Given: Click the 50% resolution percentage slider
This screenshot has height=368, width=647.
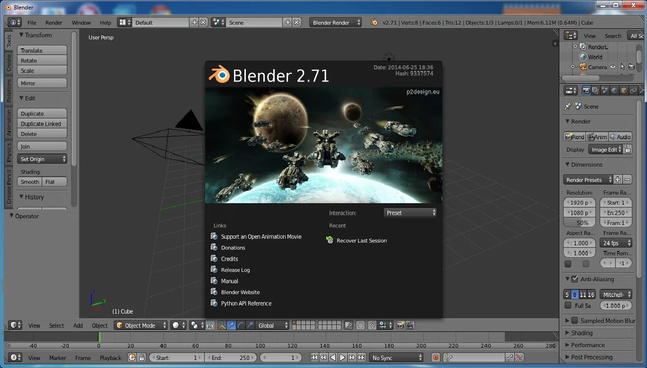Looking at the screenshot, I should 579,223.
